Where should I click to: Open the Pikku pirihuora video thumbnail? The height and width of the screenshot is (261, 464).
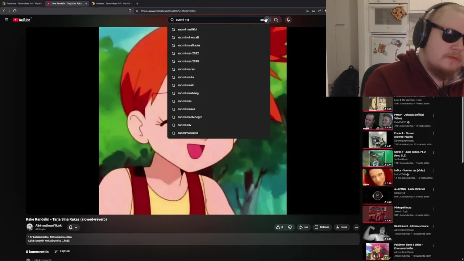pos(377,214)
